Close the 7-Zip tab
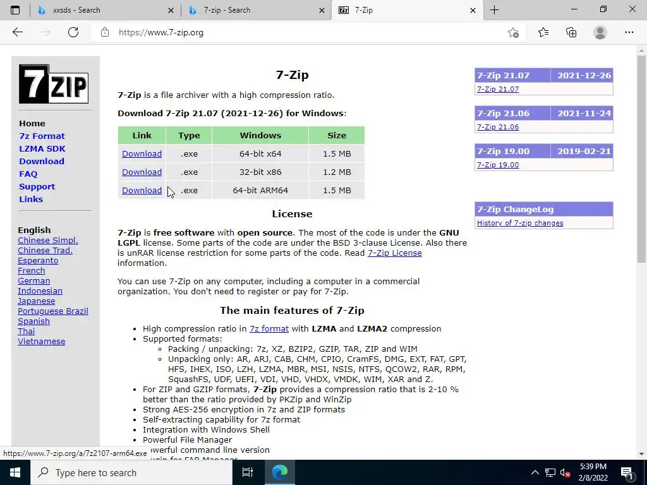The height and width of the screenshot is (485, 647). coord(473,10)
